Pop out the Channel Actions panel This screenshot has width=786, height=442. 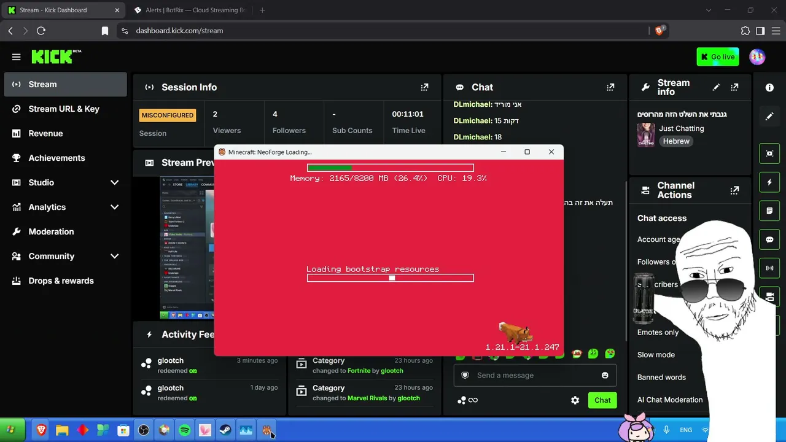click(x=734, y=190)
